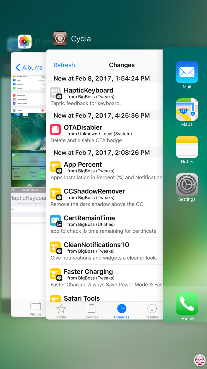Go back to Albums in Photos card

[29, 68]
